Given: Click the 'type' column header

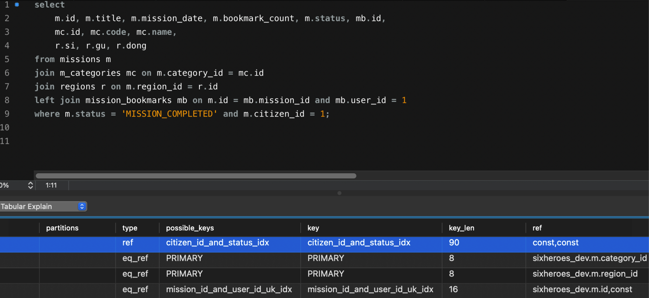Looking at the screenshot, I should (130, 228).
